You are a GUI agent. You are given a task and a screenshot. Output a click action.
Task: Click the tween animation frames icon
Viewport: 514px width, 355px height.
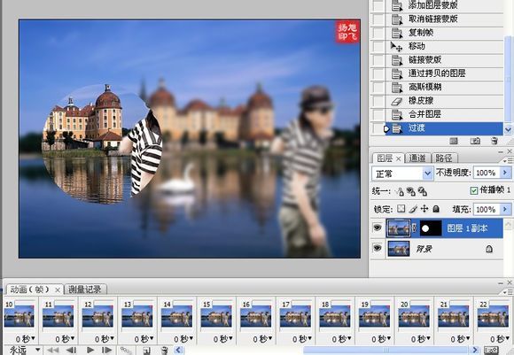pyautogui.click(x=125, y=351)
